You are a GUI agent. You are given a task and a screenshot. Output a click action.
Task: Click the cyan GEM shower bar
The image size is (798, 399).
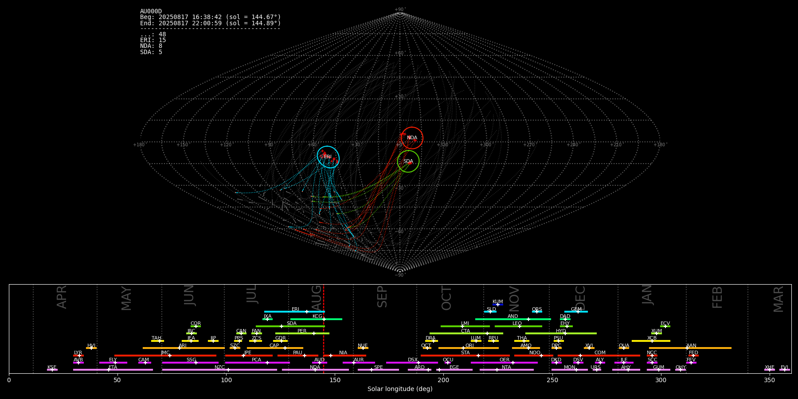click(576, 312)
